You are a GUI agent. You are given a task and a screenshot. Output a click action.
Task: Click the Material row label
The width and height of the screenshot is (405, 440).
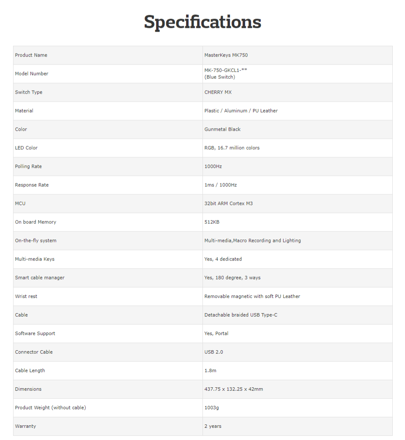24,111
